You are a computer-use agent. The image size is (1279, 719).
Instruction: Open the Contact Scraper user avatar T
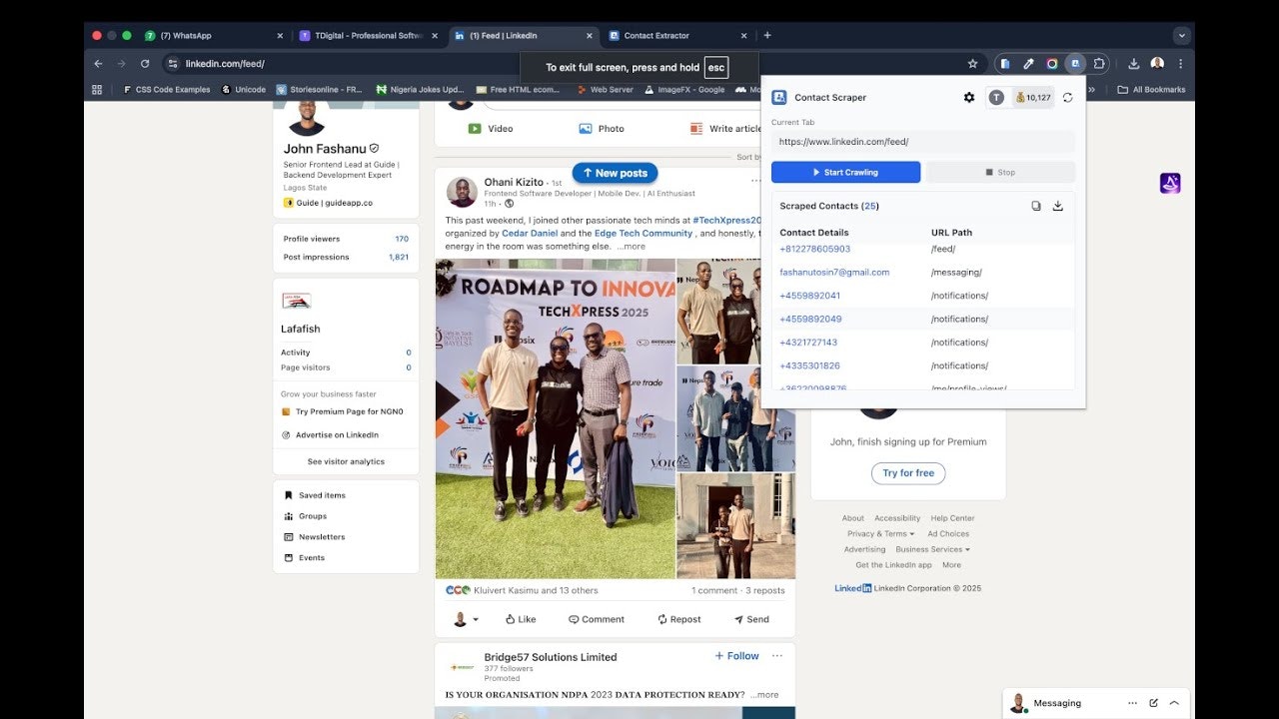[996, 97]
